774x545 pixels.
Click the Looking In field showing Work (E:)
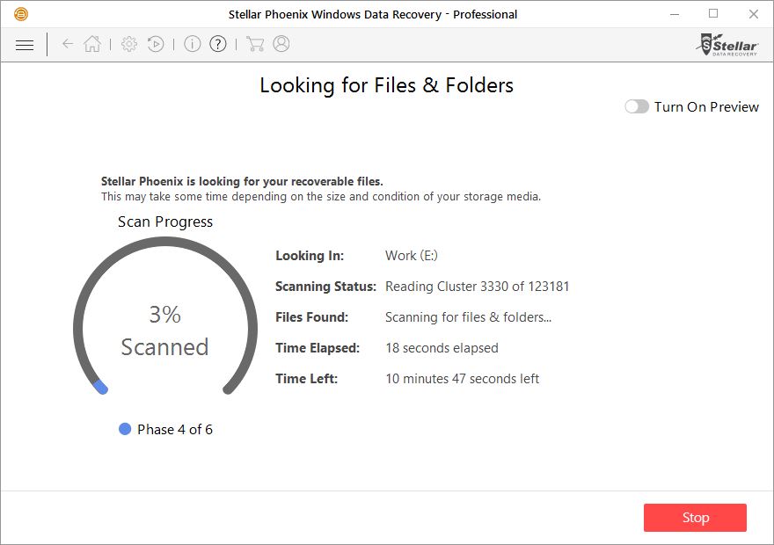pyautogui.click(x=410, y=256)
